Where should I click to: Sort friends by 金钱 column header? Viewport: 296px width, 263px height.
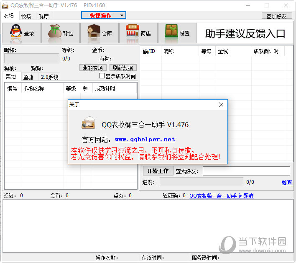(x=233, y=51)
